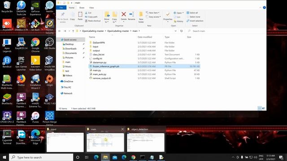Click the File Explorer taskbar icon
Image resolution: width=287 pixels, height=161 pixels.
click(x=105, y=157)
